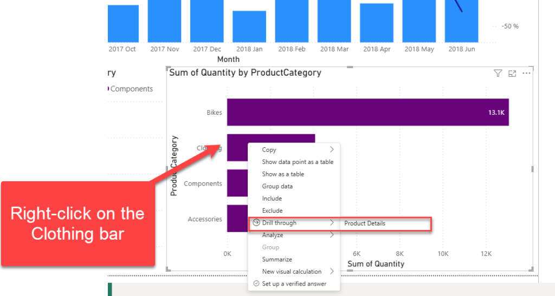Click the Drill through arrow-circle icon

point(256,223)
